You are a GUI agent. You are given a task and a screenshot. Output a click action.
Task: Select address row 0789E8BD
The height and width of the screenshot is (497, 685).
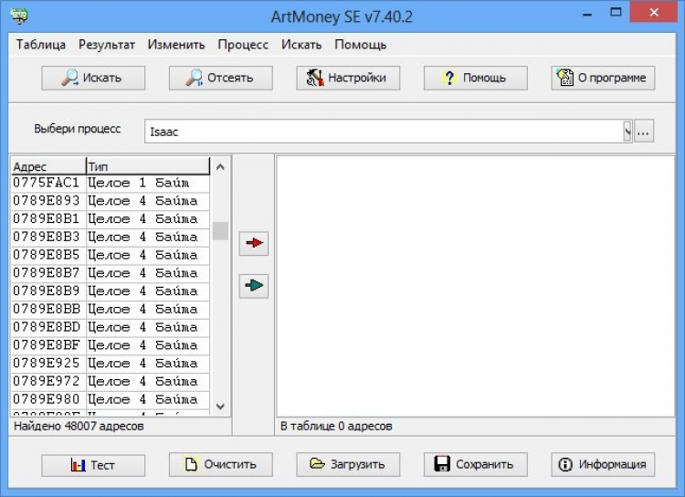[111, 327]
